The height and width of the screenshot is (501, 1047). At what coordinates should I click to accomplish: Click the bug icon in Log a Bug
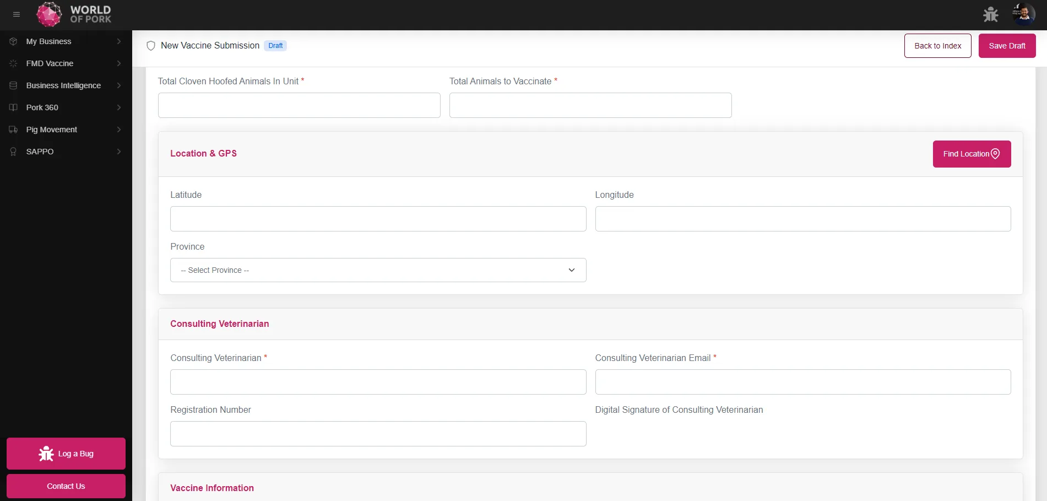point(46,454)
